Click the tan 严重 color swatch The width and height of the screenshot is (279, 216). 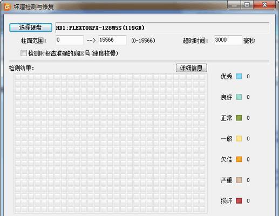239,180
